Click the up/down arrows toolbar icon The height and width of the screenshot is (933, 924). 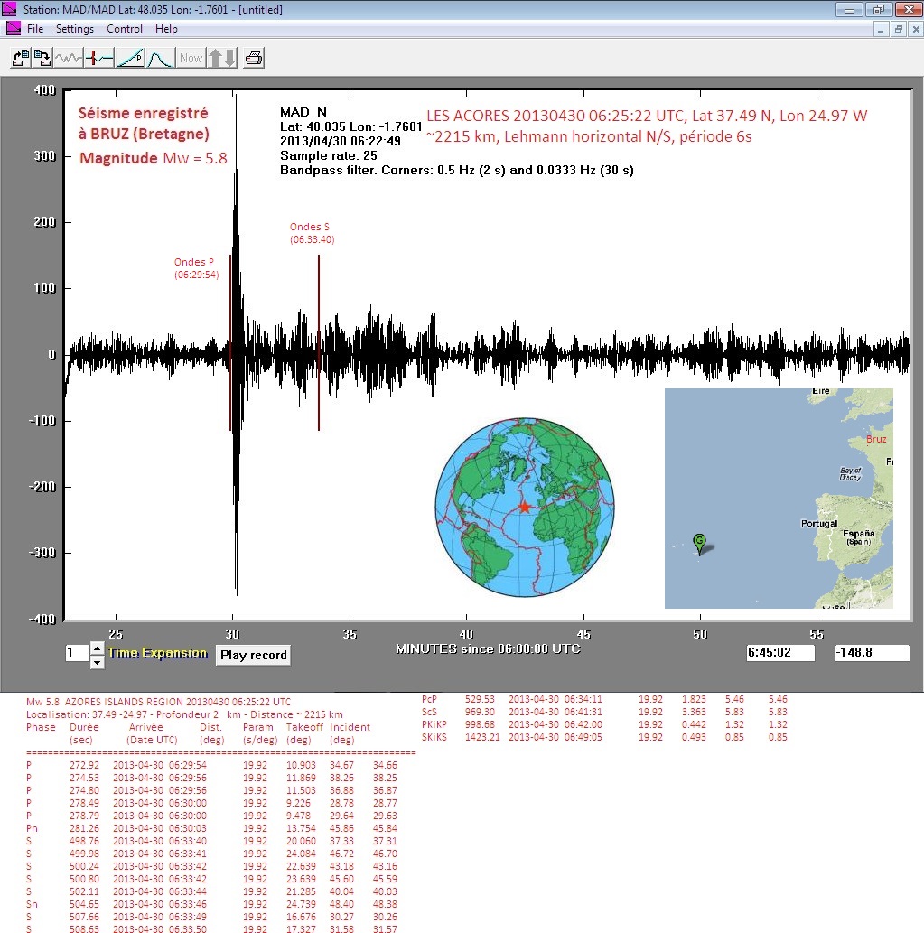coord(222,58)
